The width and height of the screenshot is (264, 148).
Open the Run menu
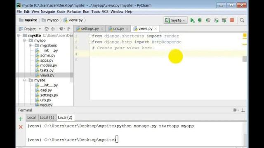[x=86, y=12]
